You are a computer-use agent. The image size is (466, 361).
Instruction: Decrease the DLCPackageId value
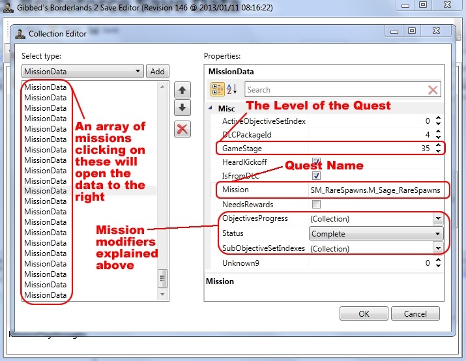click(439, 137)
